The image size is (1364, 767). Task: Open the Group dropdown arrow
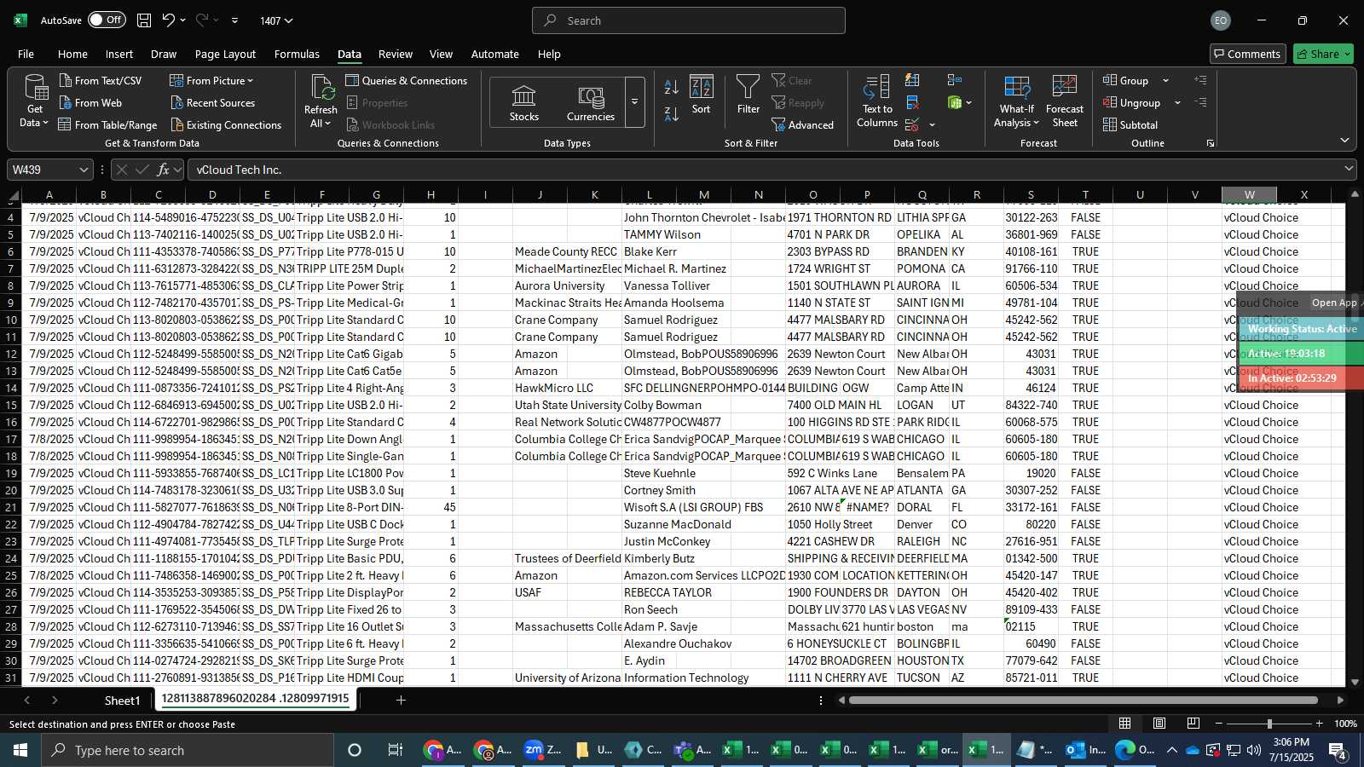(x=1165, y=81)
